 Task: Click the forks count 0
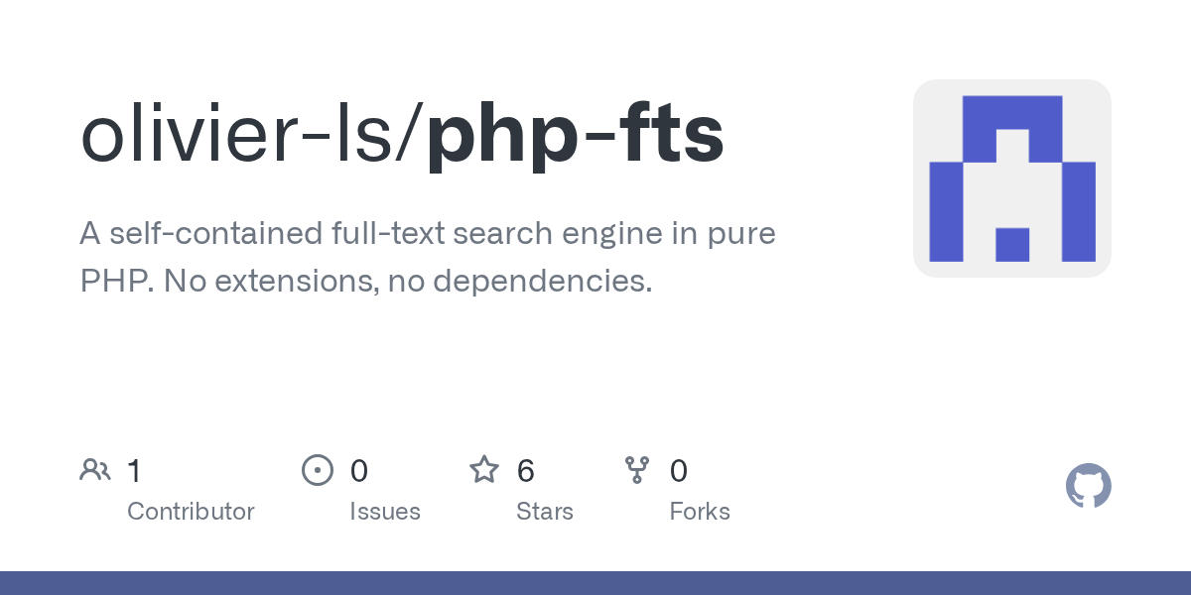679,471
